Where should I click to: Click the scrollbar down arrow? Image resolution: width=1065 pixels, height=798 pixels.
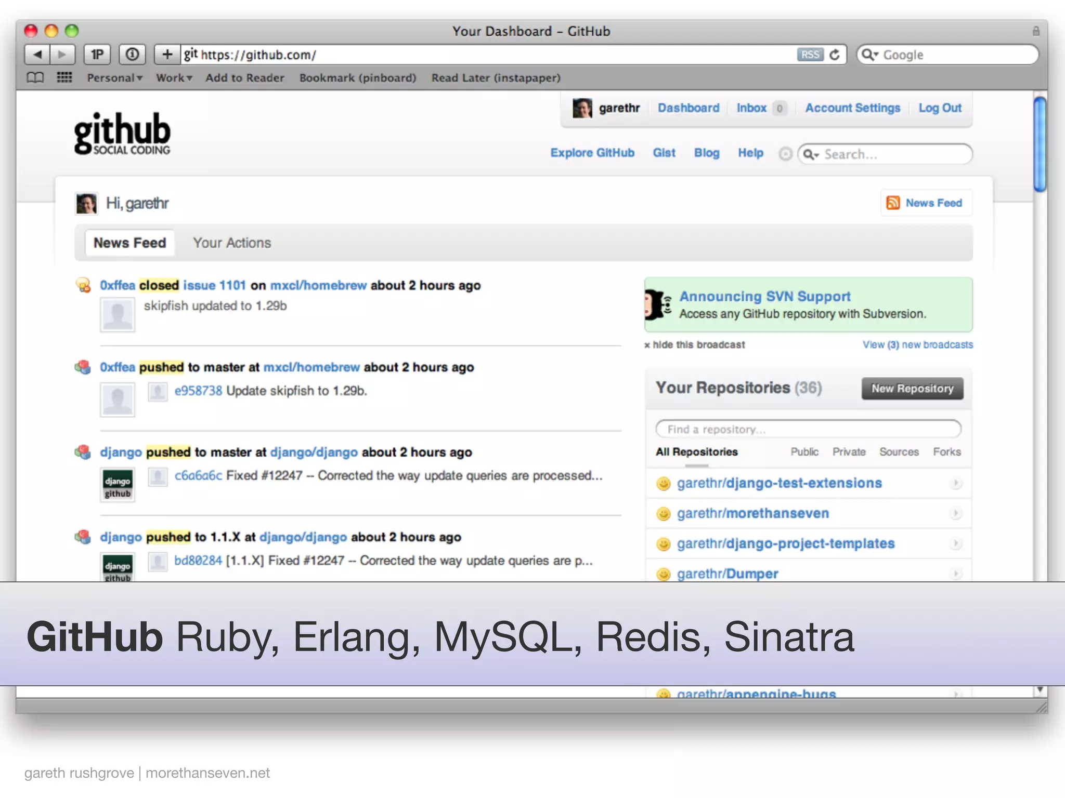(x=1040, y=690)
